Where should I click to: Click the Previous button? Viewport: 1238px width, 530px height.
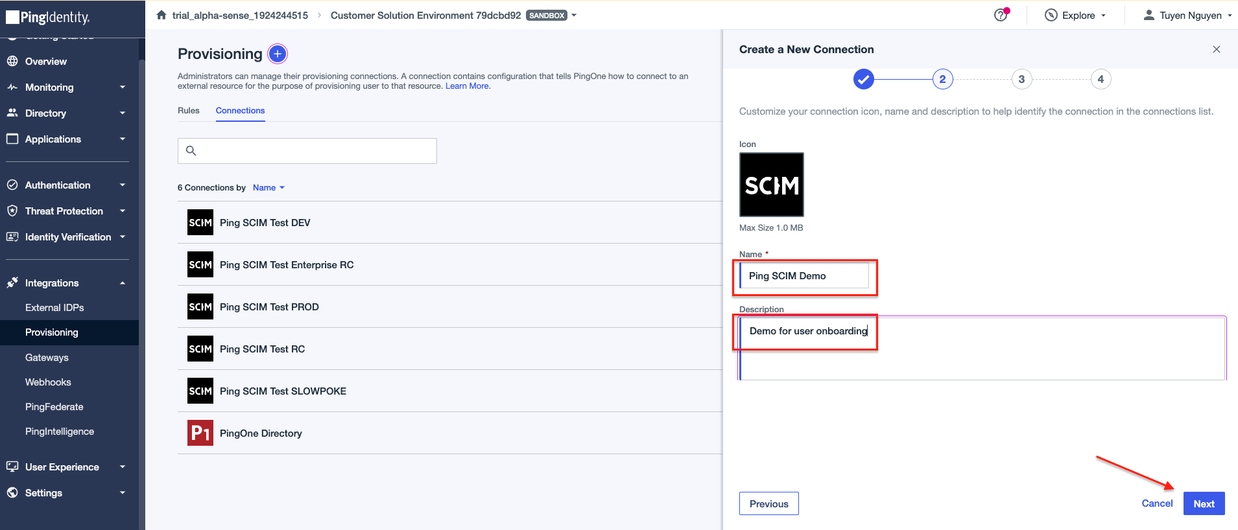769,503
